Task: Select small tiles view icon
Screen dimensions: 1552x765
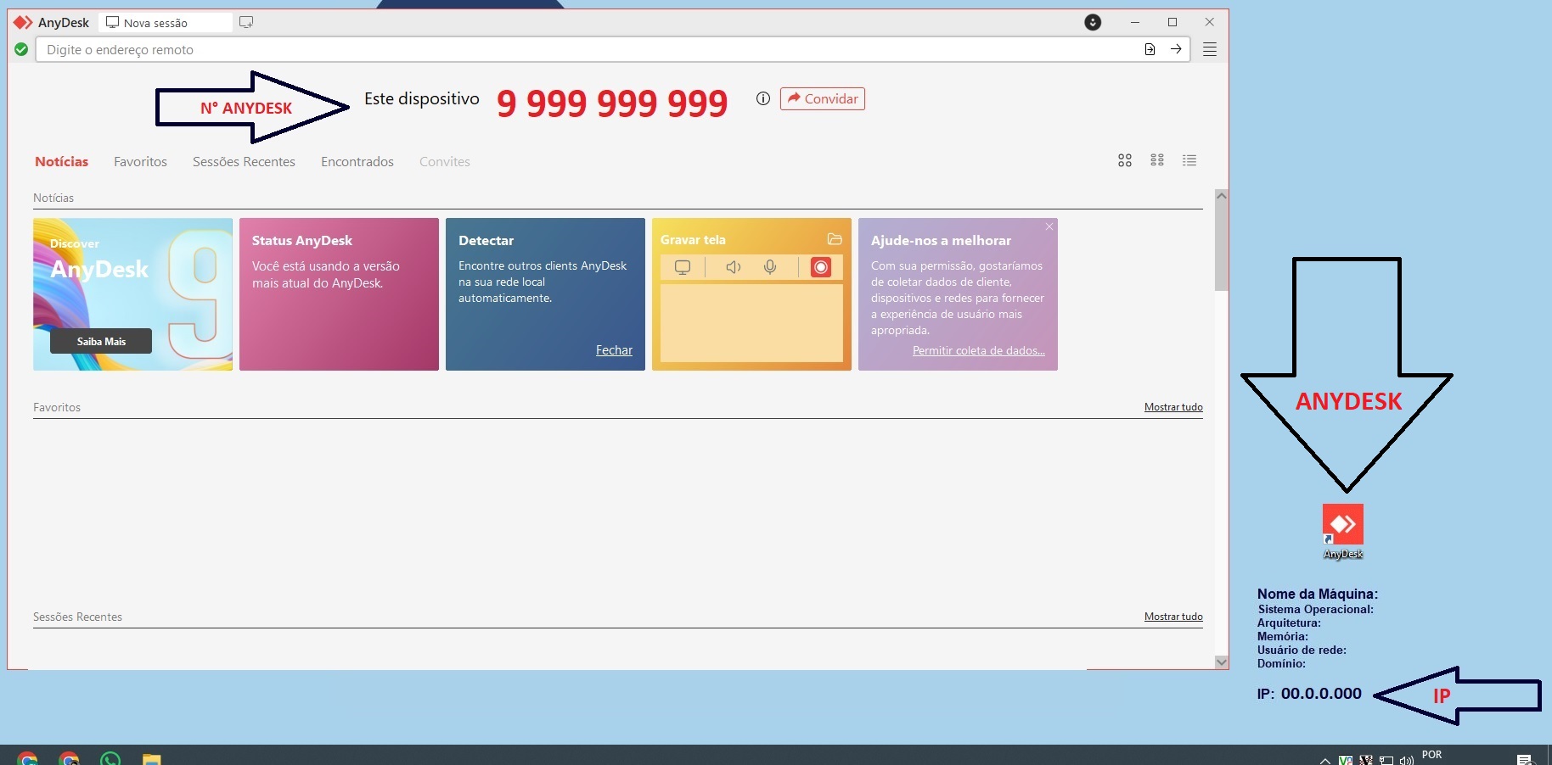Action: (x=1157, y=160)
